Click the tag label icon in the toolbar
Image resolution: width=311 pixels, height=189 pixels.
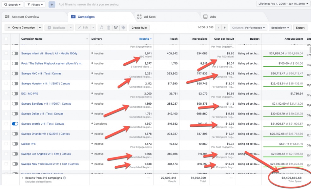123,28
